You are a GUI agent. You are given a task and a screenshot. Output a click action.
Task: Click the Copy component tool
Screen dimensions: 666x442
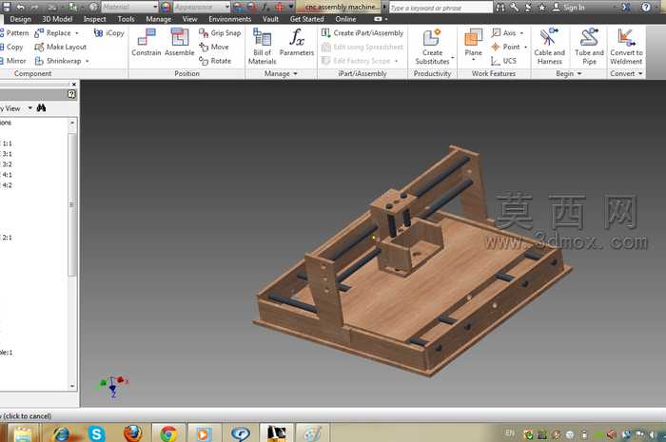11,47
